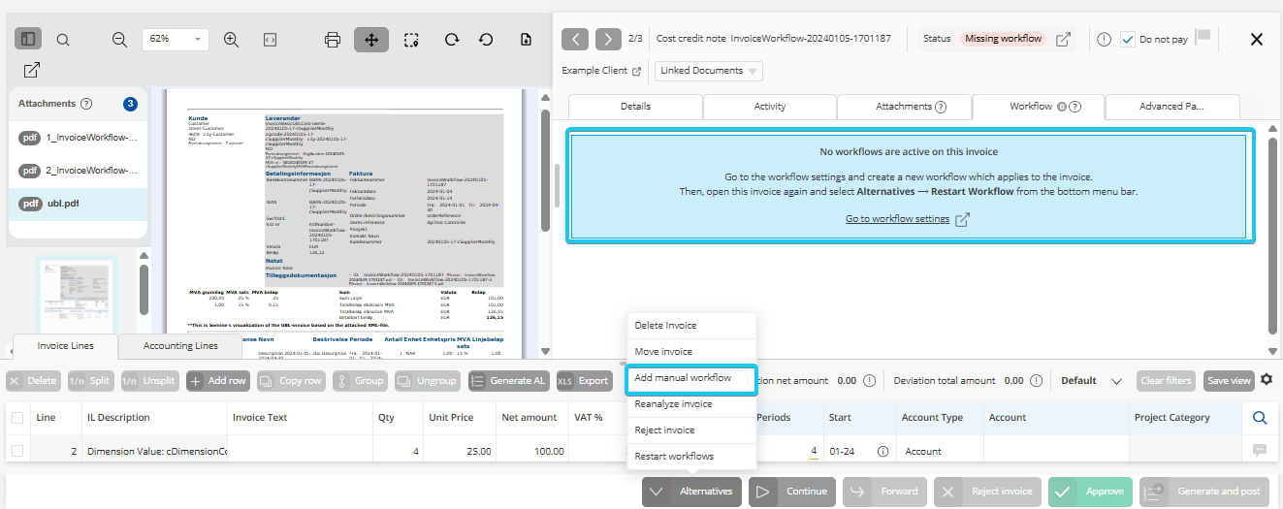Go to next invoice arrow
The width and height of the screenshot is (1283, 509).
[x=608, y=39]
